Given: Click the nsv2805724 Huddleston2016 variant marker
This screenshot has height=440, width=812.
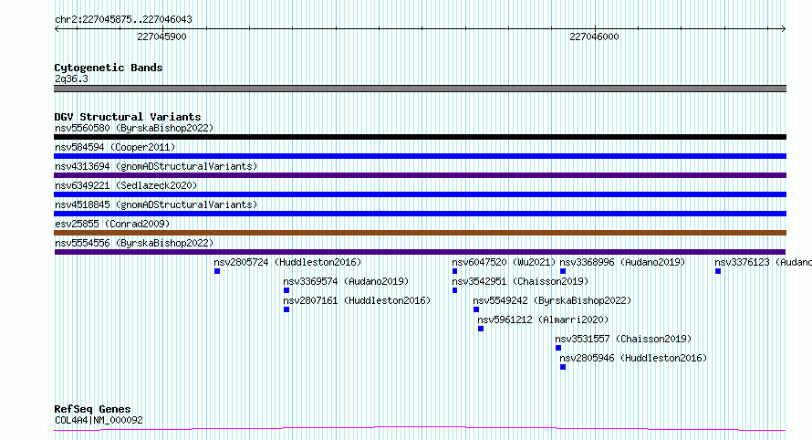Looking at the screenshot, I should [x=217, y=271].
